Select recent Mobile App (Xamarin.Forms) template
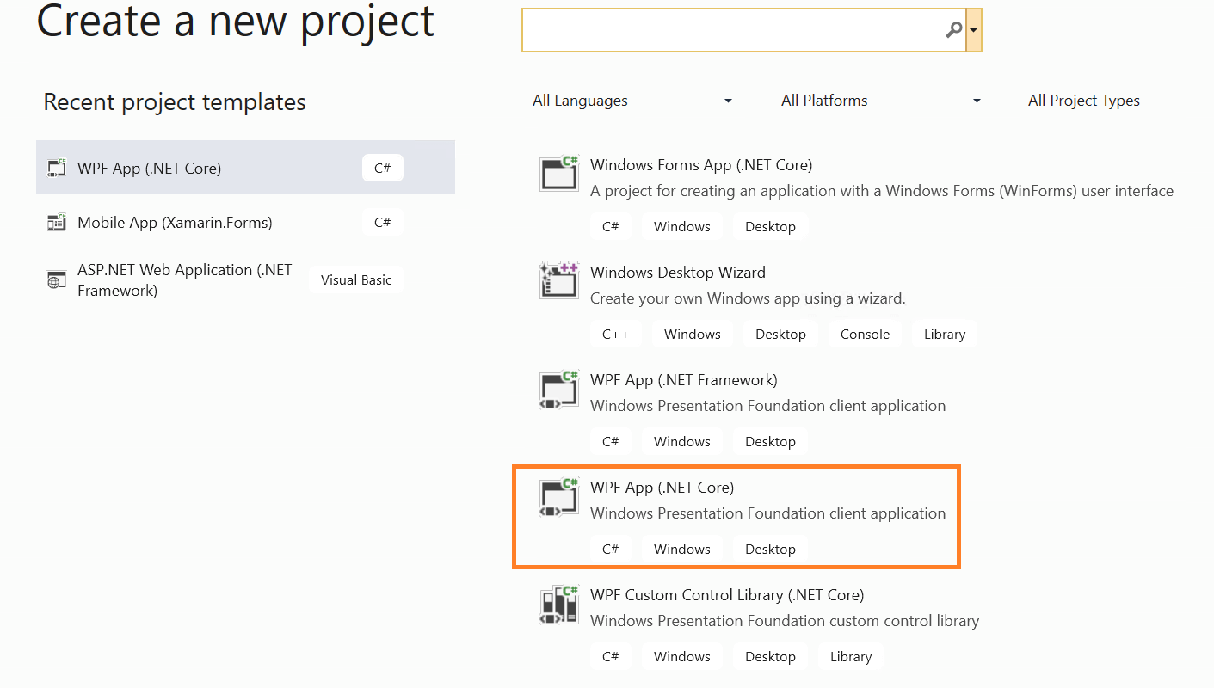The width and height of the screenshot is (1214, 688). 175,223
